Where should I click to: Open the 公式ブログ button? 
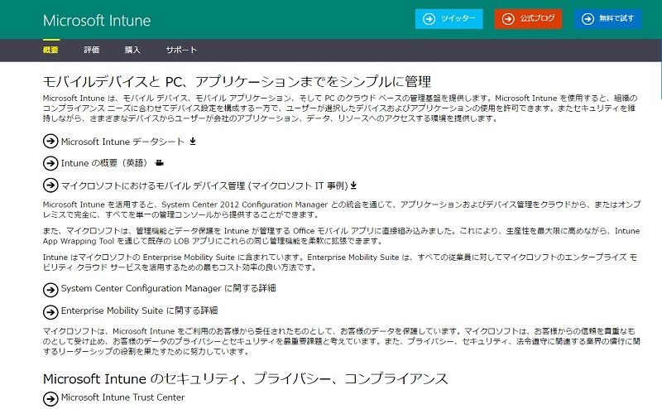click(528, 19)
